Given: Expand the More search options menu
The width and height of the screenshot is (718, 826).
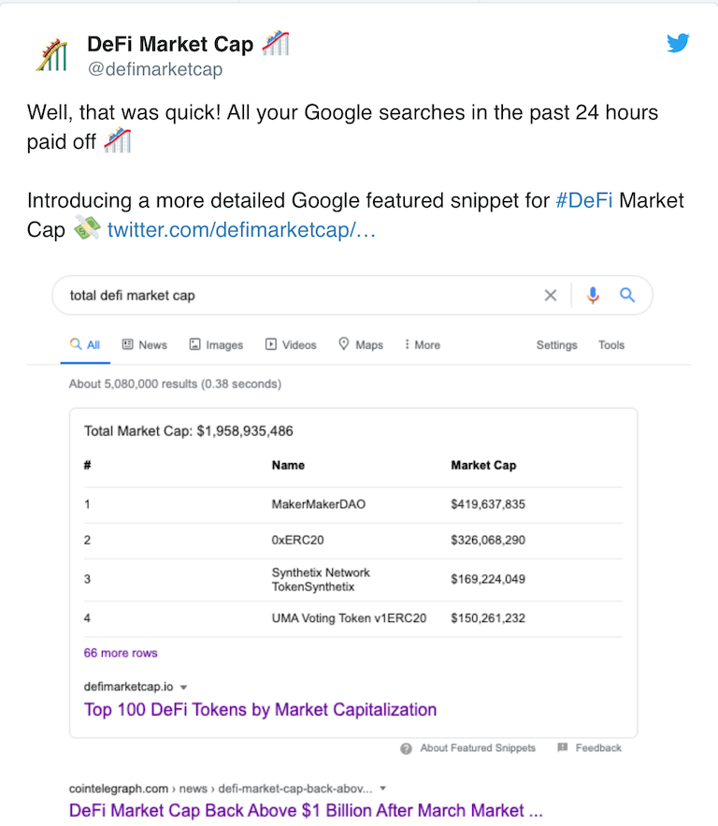Looking at the screenshot, I should pyautogui.click(x=422, y=345).
